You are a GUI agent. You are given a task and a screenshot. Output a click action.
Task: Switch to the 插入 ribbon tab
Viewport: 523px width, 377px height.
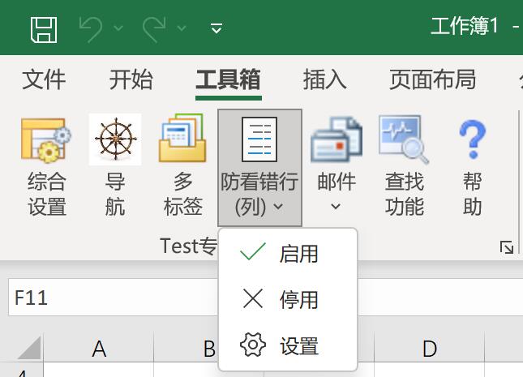tap(324, 79)
